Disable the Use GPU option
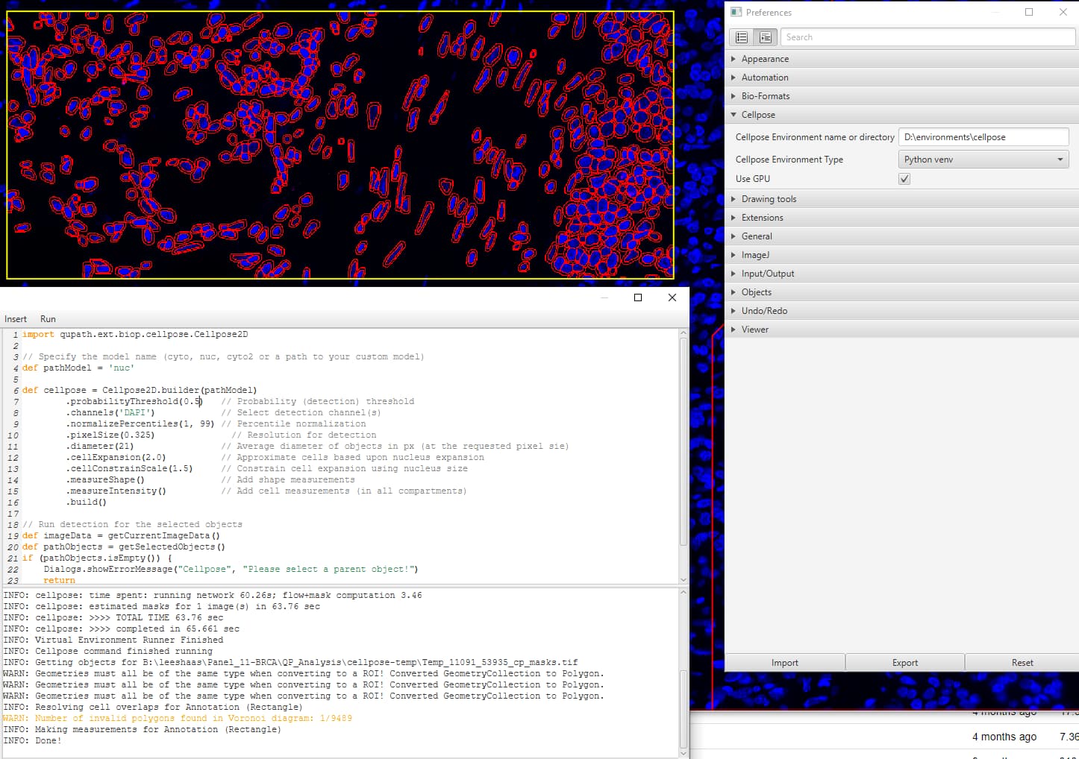 tap(904, 178)
